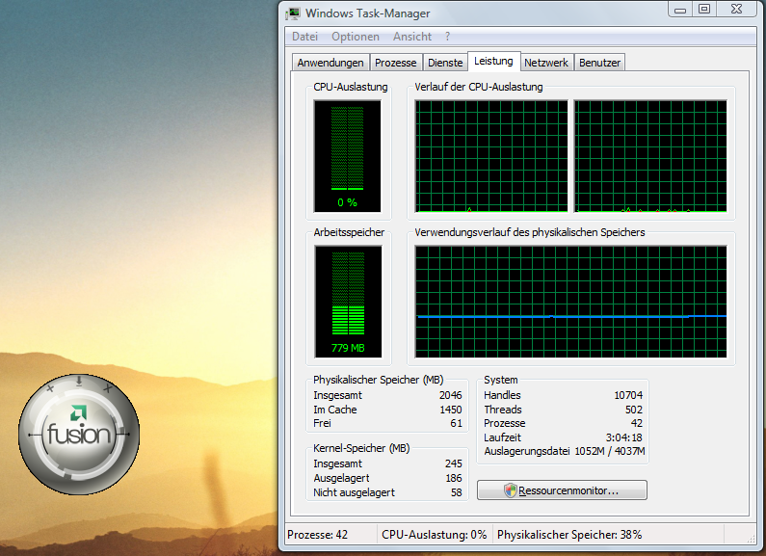Click the window title 'Windows Task-Manager'
766x556 pixels.
click(368, 13)
